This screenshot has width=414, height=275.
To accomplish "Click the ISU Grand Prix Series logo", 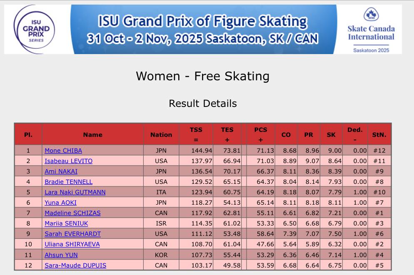I will pos(35,29).
